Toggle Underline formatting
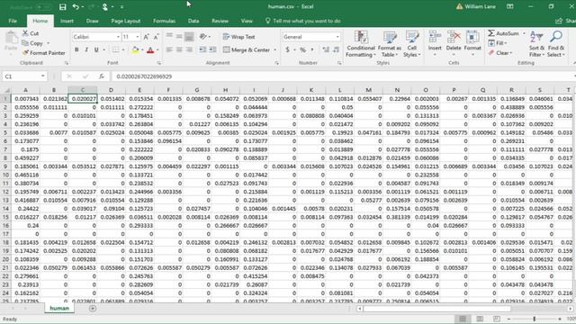 coord(96,49)
